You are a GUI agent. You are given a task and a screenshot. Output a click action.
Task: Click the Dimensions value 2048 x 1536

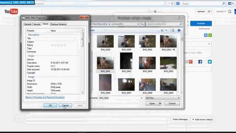(56, 84)
